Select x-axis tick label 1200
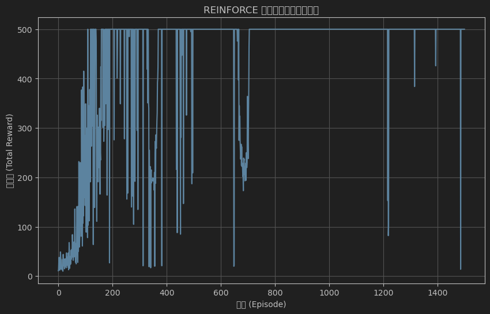Viewport: 490px width, 314px height. pos(383,293)
